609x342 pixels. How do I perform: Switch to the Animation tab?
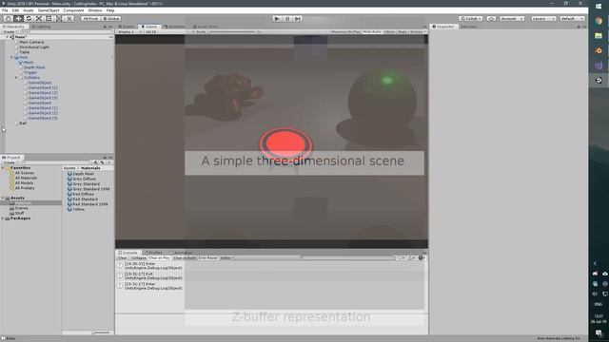(181, 253)
